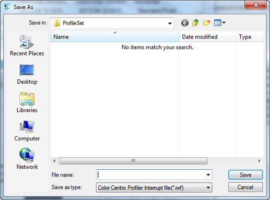Go to the Desktop location
270x200 pixels.
pyautogui.click(x=27, y=74)
